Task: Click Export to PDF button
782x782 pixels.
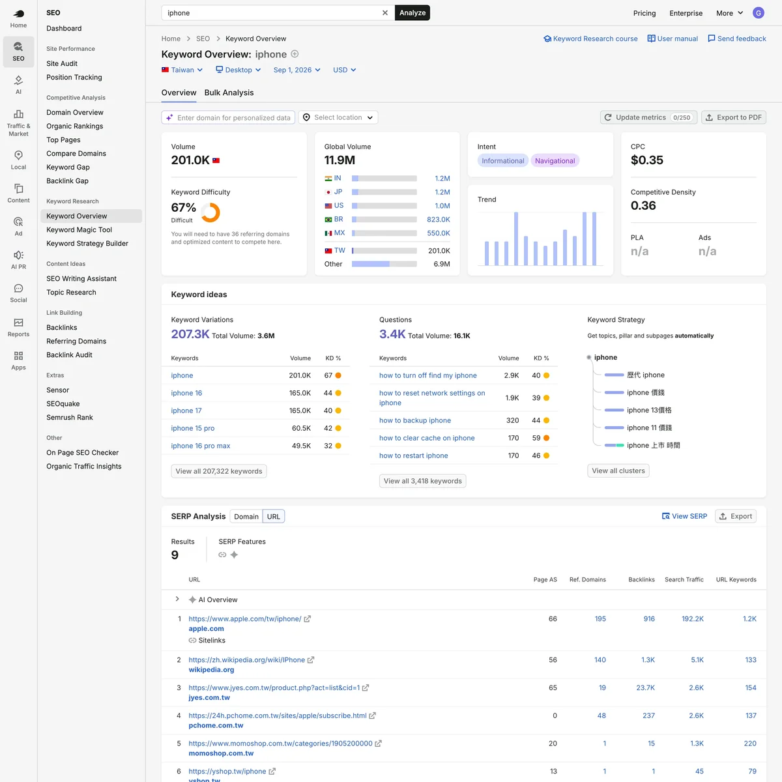Action: 734,117
